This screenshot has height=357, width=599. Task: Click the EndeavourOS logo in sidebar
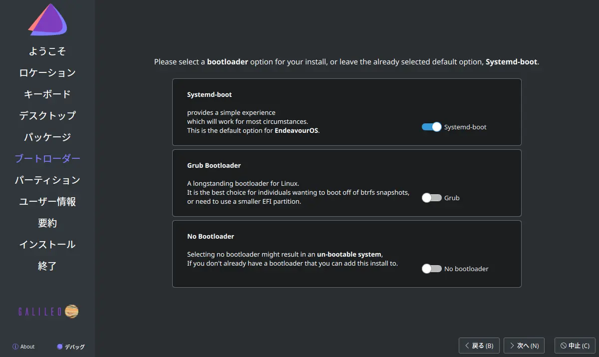(47, 21)
